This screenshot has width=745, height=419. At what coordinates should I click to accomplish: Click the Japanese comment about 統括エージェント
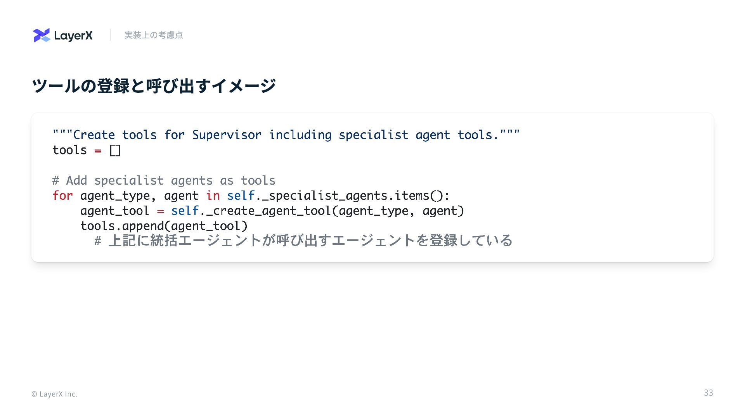[303, 241]
